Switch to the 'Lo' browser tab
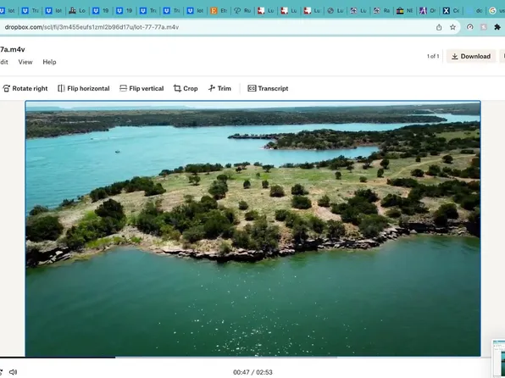The height and width of the screenshot is (378, 505). (77, 11)
